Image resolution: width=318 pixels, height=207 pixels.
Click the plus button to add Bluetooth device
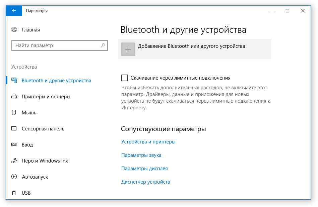pyautogui.click(x=128, y=49)
